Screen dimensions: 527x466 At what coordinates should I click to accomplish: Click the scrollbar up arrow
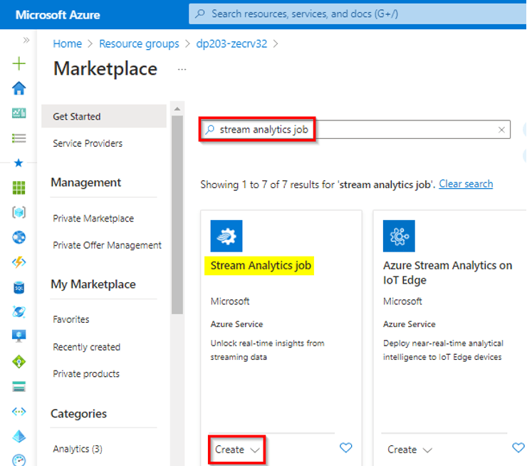(x=177, y=108)
